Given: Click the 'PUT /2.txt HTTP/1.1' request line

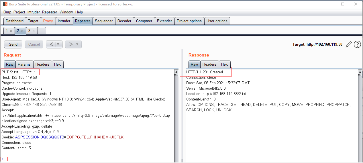Looking at the screenshot, I should pyautogui.click(x=19, y=72).
